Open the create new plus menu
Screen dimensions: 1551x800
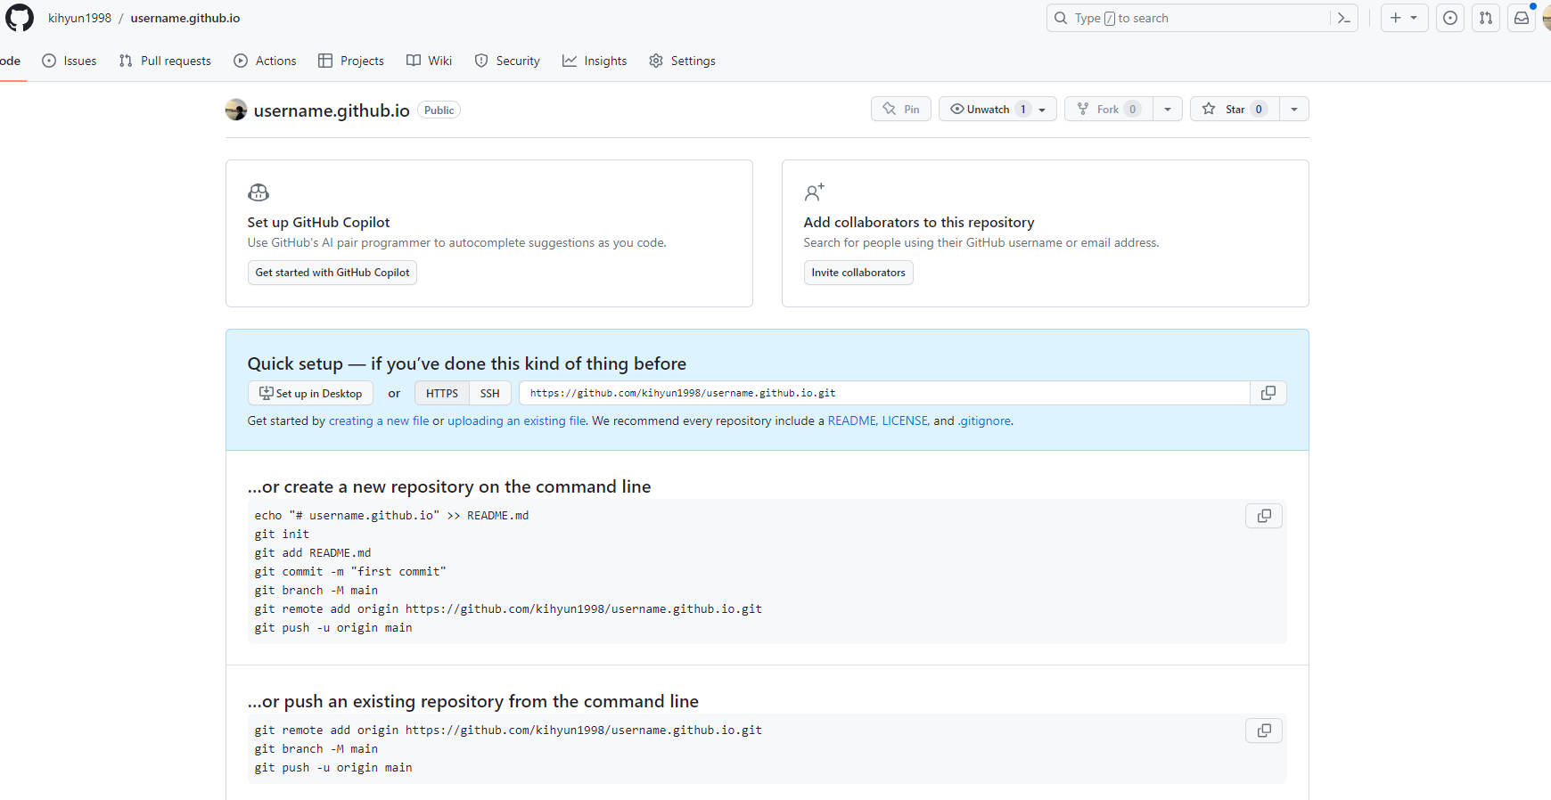tap(1404, 18)
